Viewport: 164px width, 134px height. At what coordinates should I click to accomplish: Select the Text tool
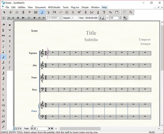104,12
